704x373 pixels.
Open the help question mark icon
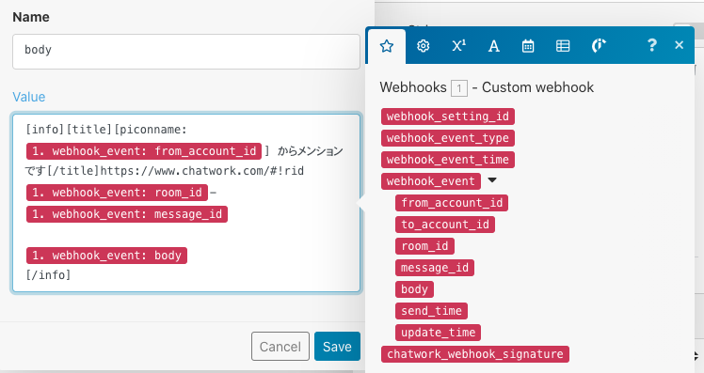click(x=651, y=45)
